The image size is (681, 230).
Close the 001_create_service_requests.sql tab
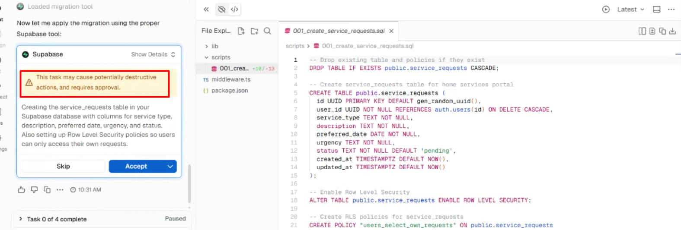click(391, 31)
